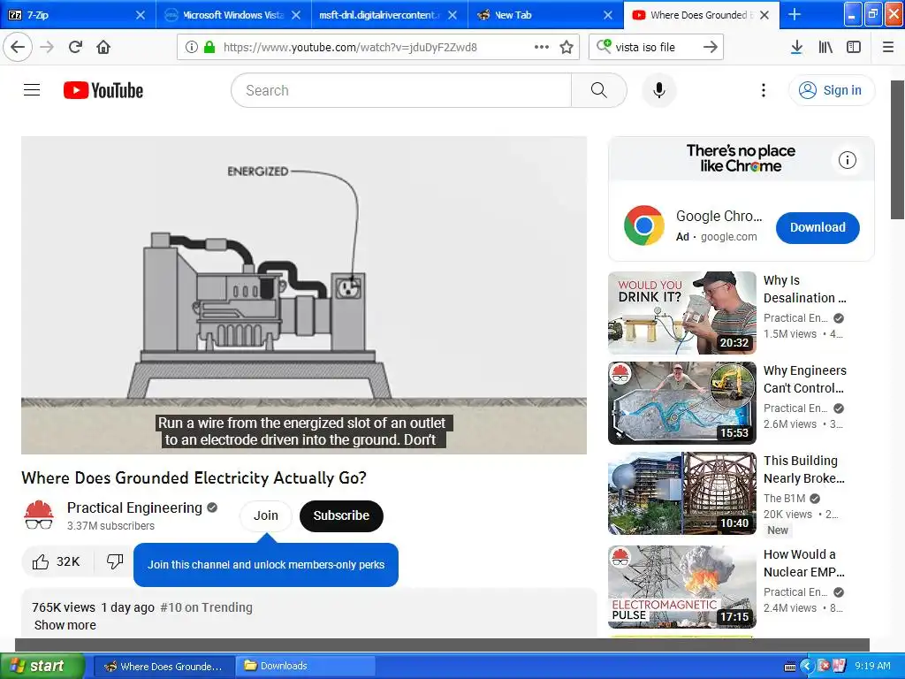Click the Join membership button
This screenshot has height=679, width=905.
(266, 515)
